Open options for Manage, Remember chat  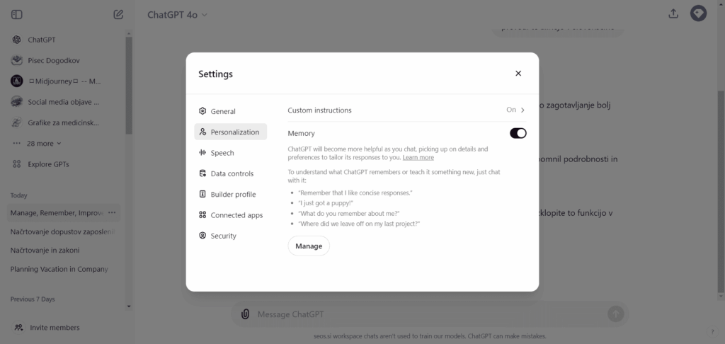pyautogui.click(x=113, y=212)
